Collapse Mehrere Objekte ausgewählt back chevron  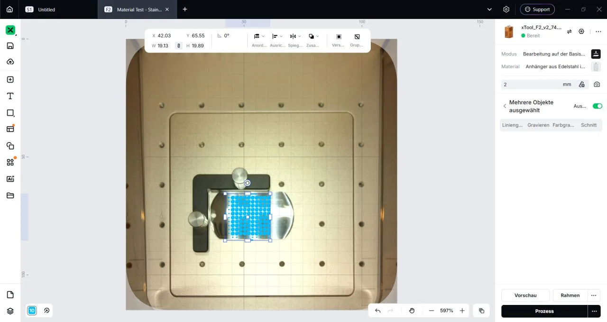505,106
